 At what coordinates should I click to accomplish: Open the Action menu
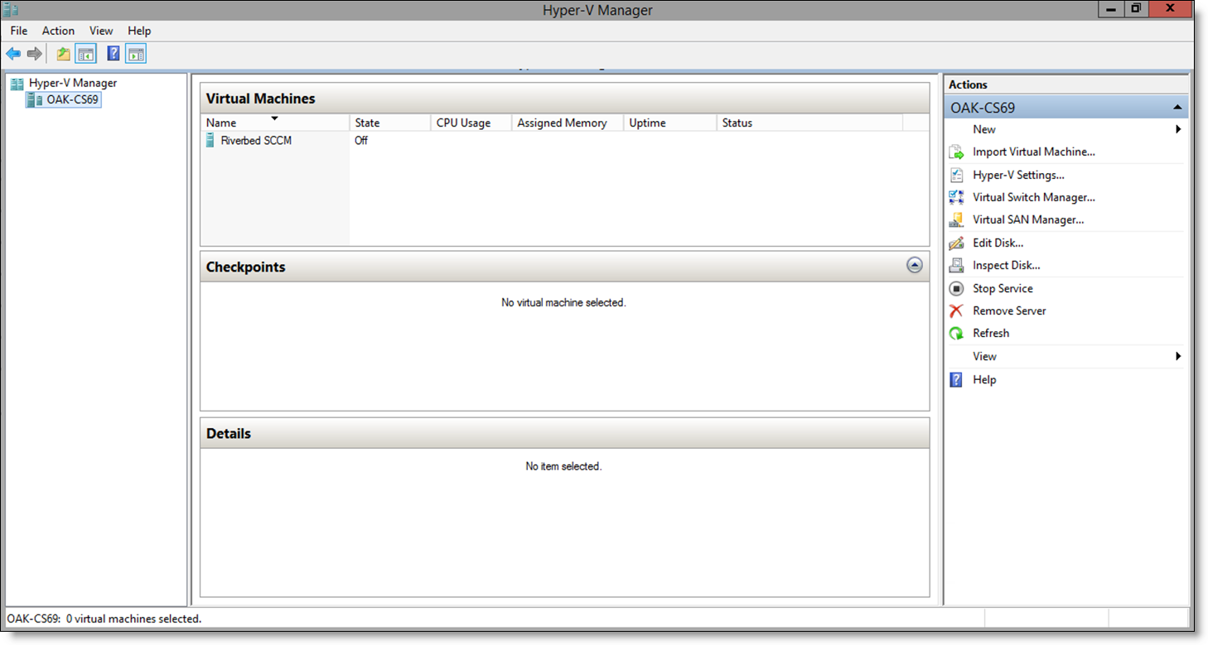(x=58, y=31)
